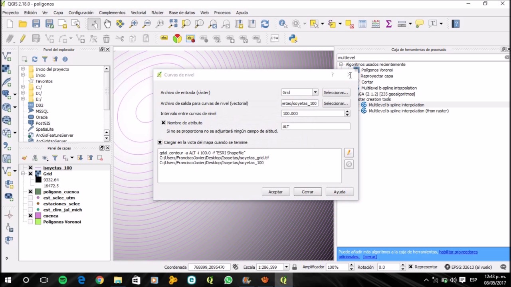511x287 pixels.
Task: Toggle Cargar en la vista del mapa checkbox
Action: click(160, 142)
